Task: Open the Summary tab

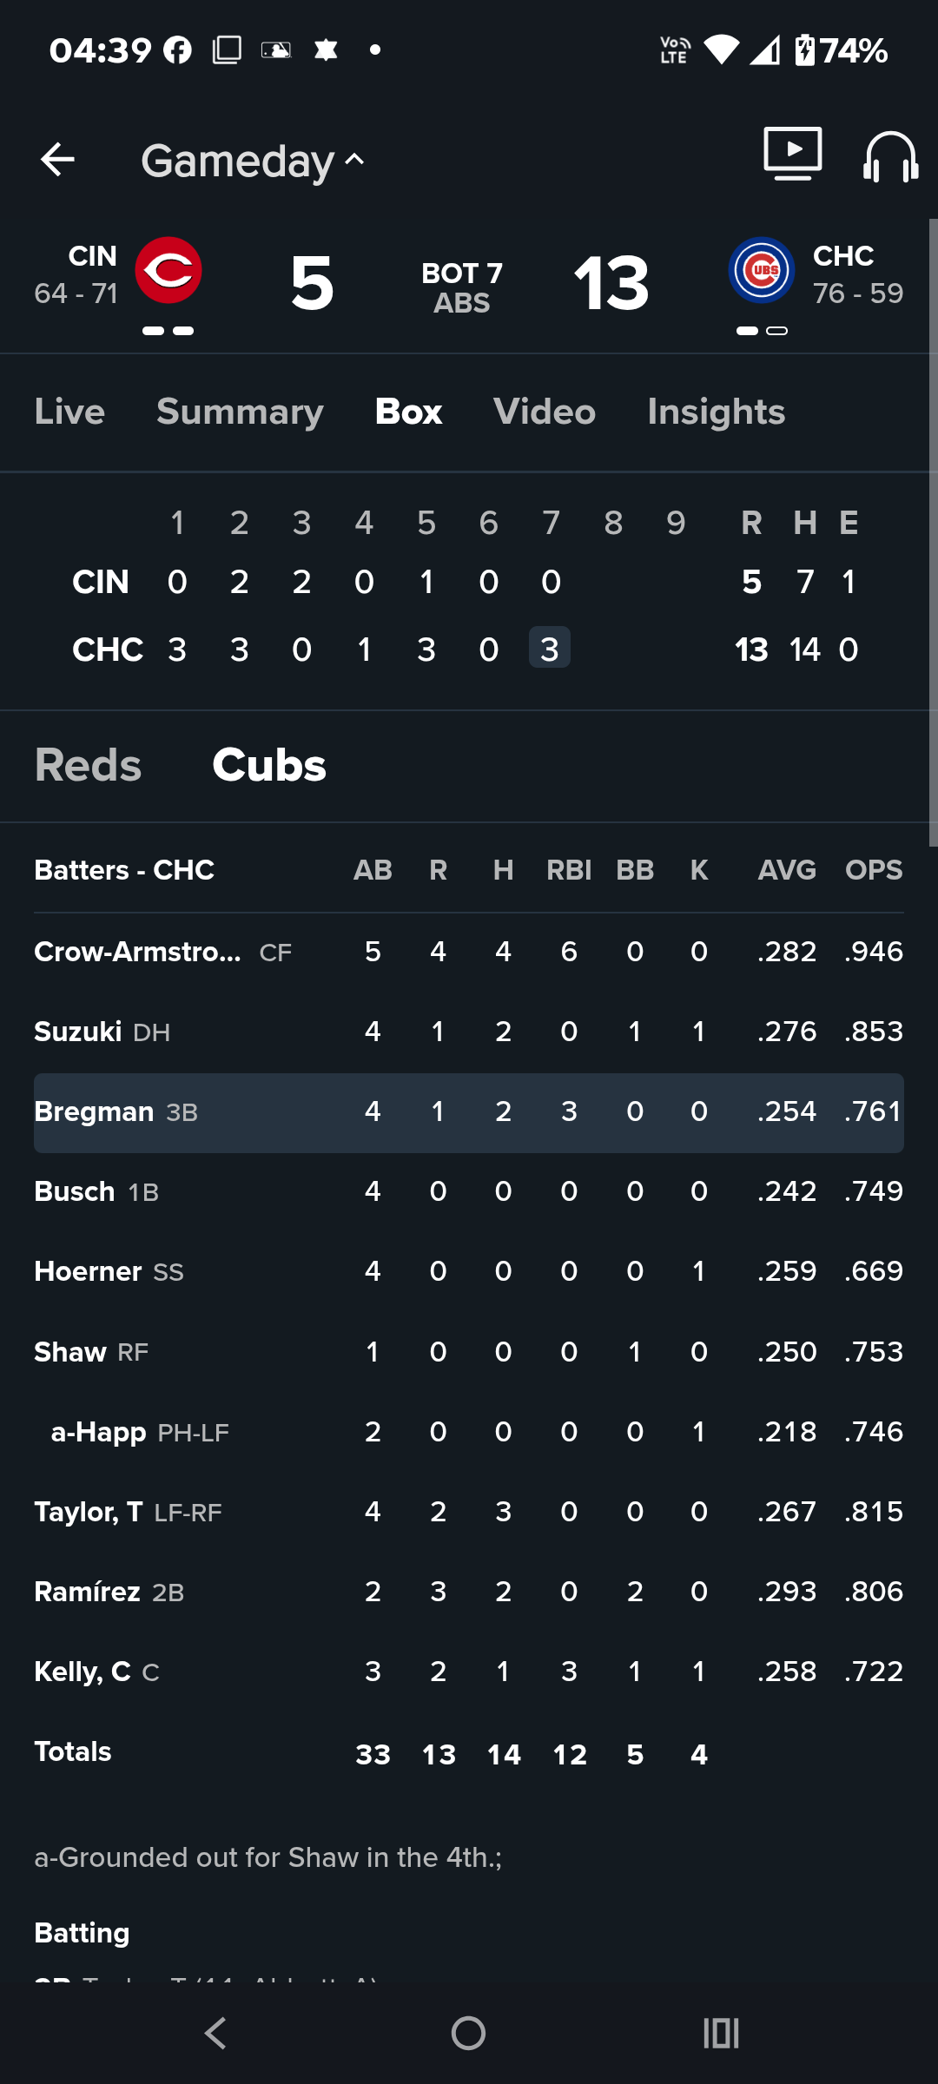Action: coord(240,412)
